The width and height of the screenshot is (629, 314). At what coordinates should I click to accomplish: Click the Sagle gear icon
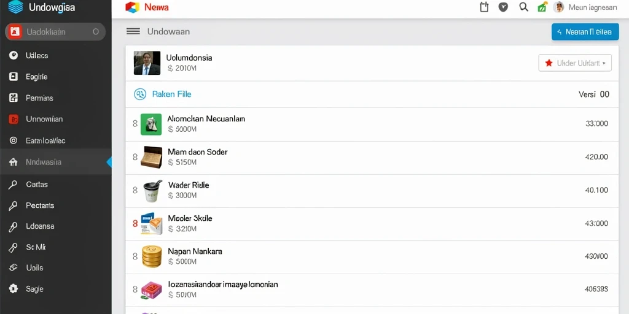[14, 288]
